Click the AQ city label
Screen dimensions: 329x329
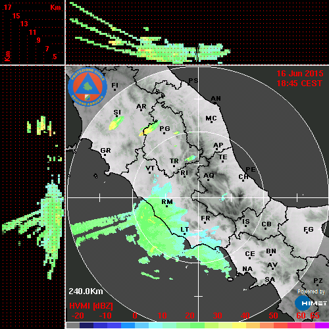[209, 176]
